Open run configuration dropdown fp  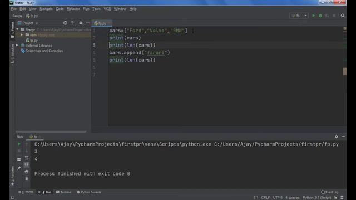point(299,16)
